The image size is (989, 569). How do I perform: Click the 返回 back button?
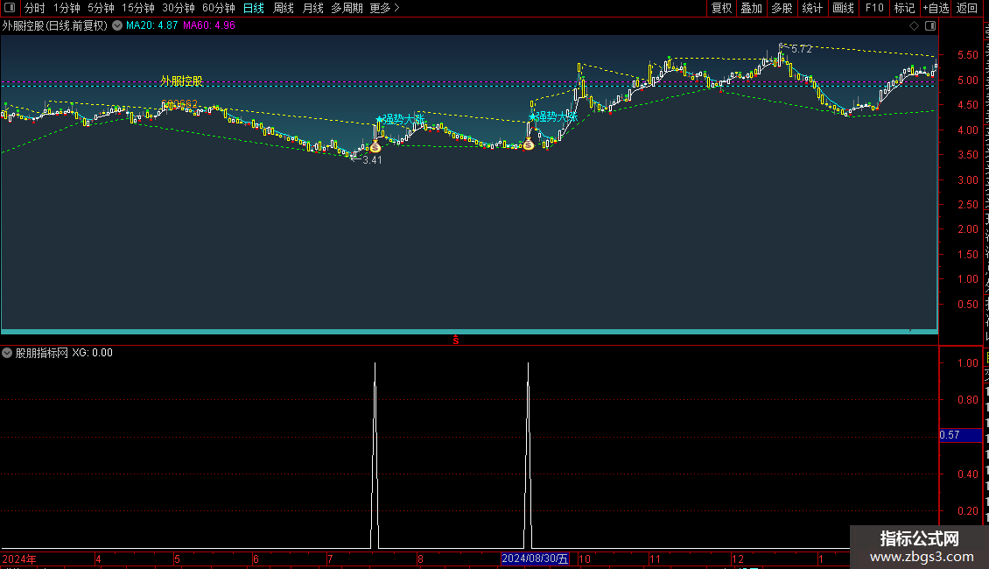[967, 8]
